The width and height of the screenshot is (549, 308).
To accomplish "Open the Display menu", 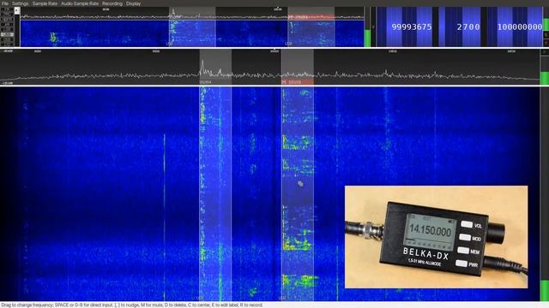I will click(134, 3).
